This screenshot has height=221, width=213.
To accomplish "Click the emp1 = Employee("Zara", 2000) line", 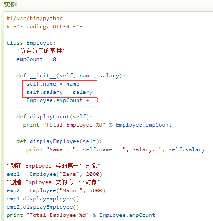I will pos(54,174).
